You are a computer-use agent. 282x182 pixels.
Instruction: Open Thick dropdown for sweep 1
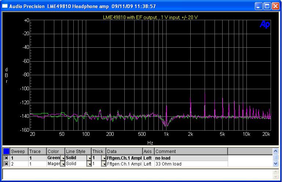coord(104,158)
